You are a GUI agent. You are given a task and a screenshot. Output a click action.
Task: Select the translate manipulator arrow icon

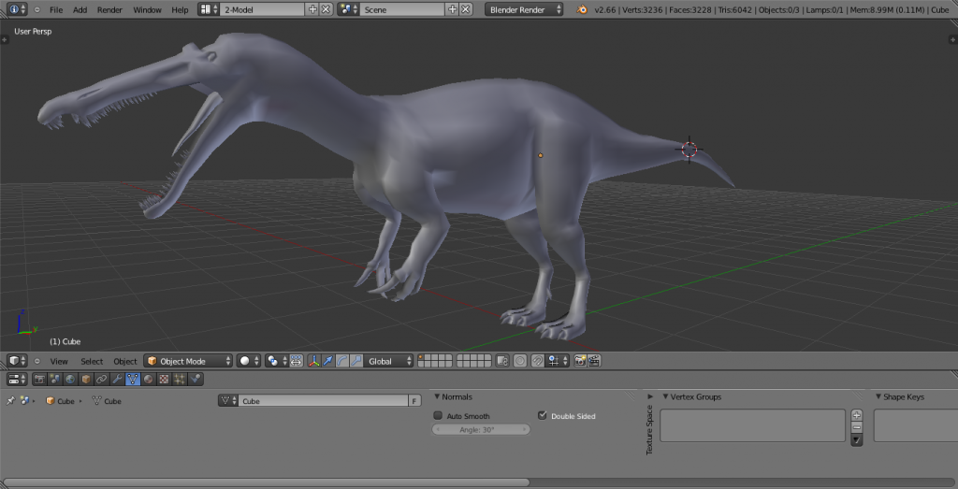click(328, 361)
